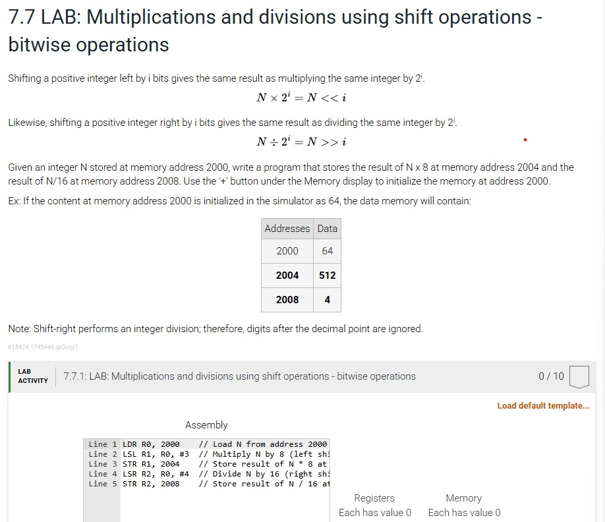Select the lab activity title 7.7.1
605x522 pixels.
coord(239,376)
